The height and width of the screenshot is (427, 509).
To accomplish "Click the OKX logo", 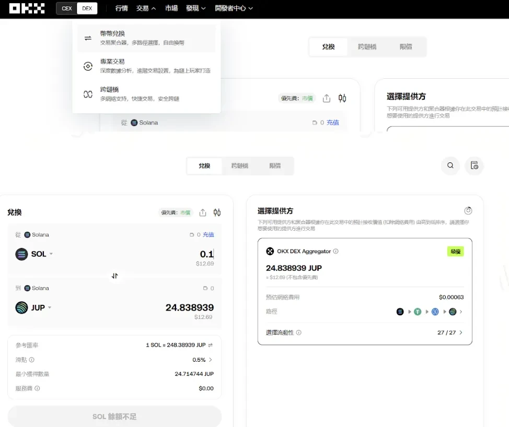I will point(27,8).
